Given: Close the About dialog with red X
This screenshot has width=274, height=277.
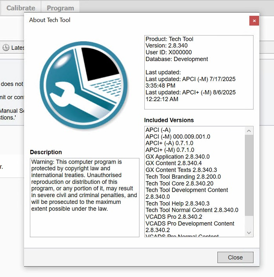Looking at the screenshot, I should tap(254, 21).
